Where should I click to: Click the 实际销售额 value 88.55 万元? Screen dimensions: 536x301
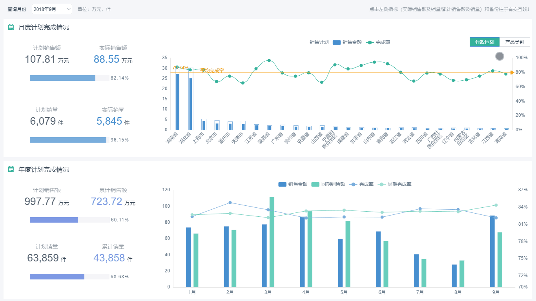(x=113, y=60)
